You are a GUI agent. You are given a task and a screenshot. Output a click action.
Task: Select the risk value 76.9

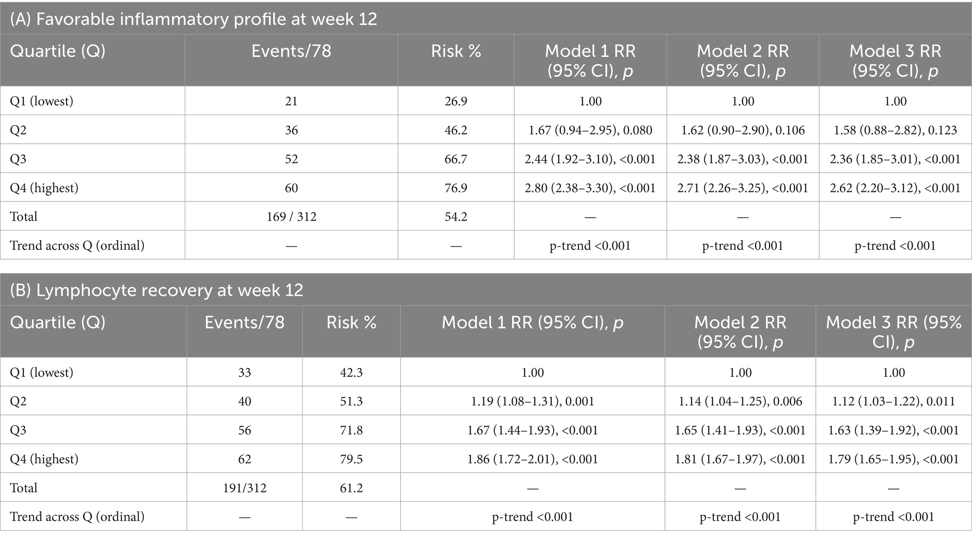pyautogui.click(x=456, y=188)
